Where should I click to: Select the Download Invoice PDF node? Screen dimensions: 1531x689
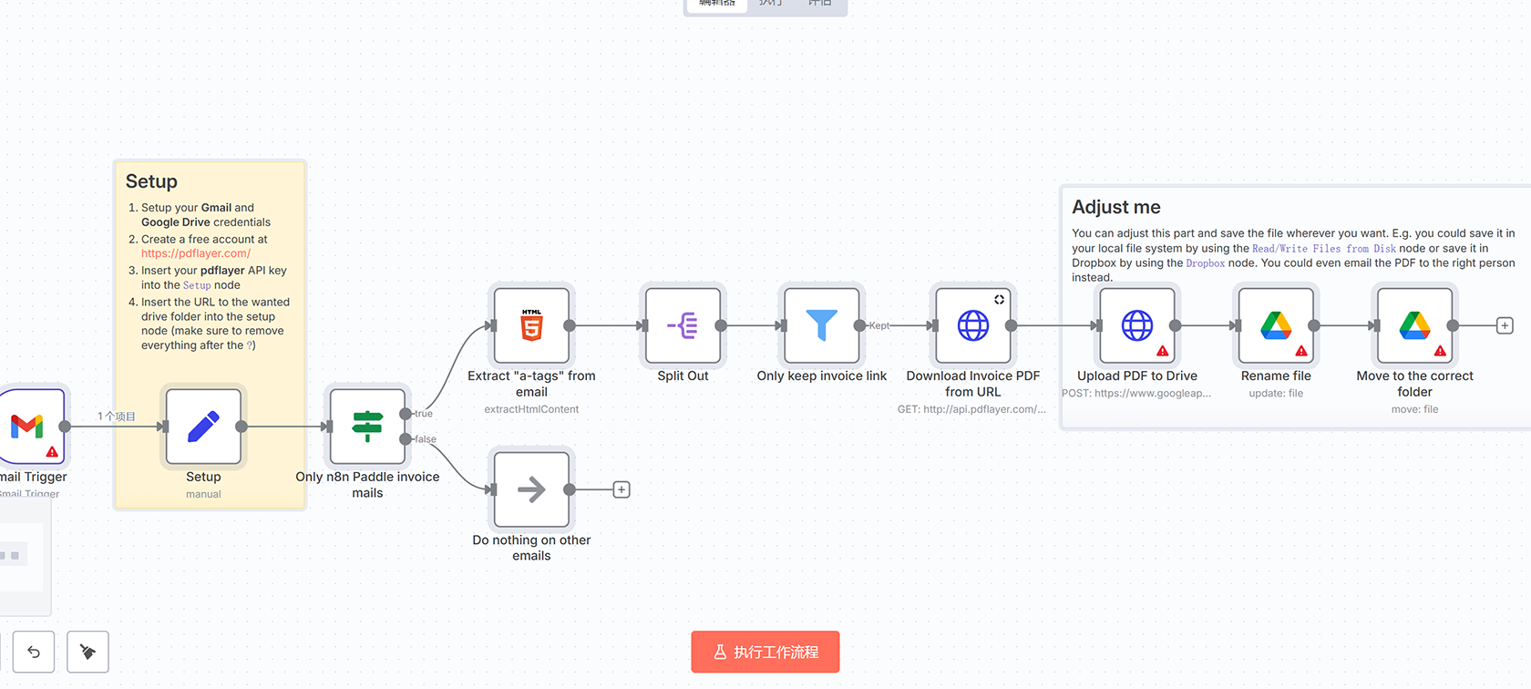click(972, 325)
